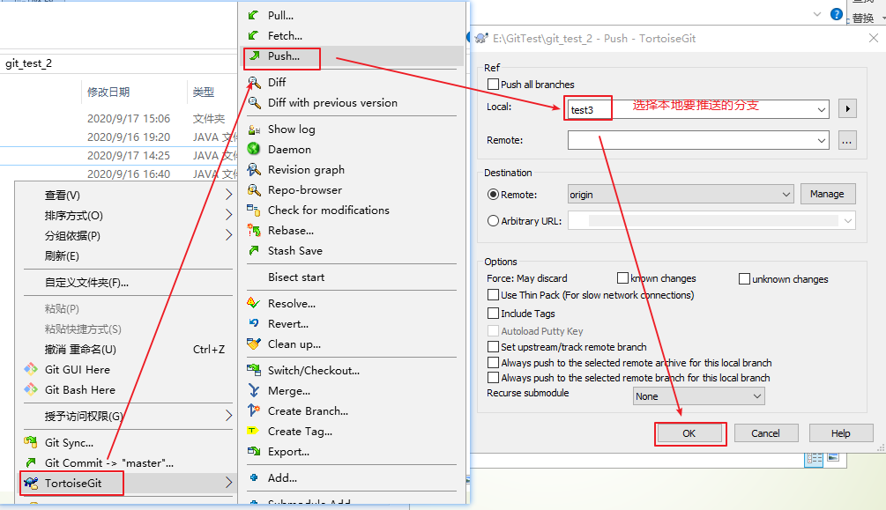Image resolution: width=886 pixels, height=510 pixels.
Task: Open the Remote branch dropdown in Ref
Action: point(821,140)
